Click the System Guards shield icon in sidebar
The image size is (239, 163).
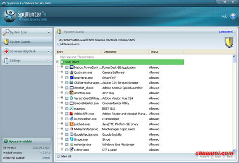tap(6, 42)
